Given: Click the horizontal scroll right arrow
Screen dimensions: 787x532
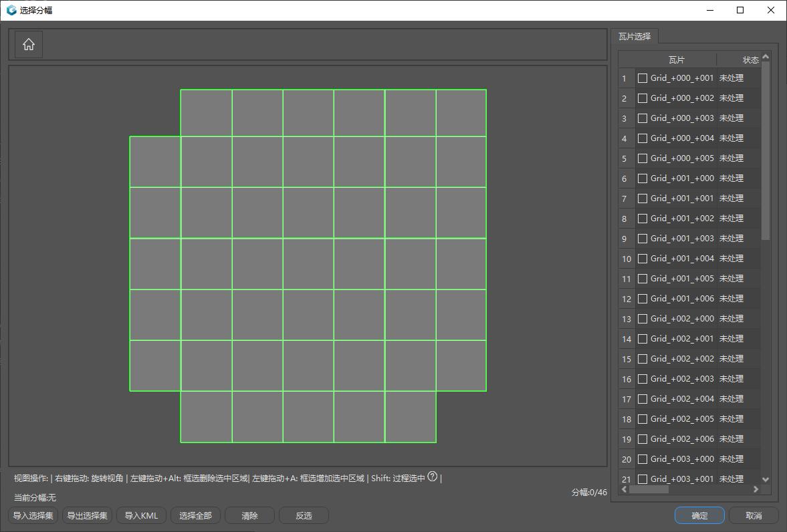Looking at the screenshot, I should click(756, 489).
